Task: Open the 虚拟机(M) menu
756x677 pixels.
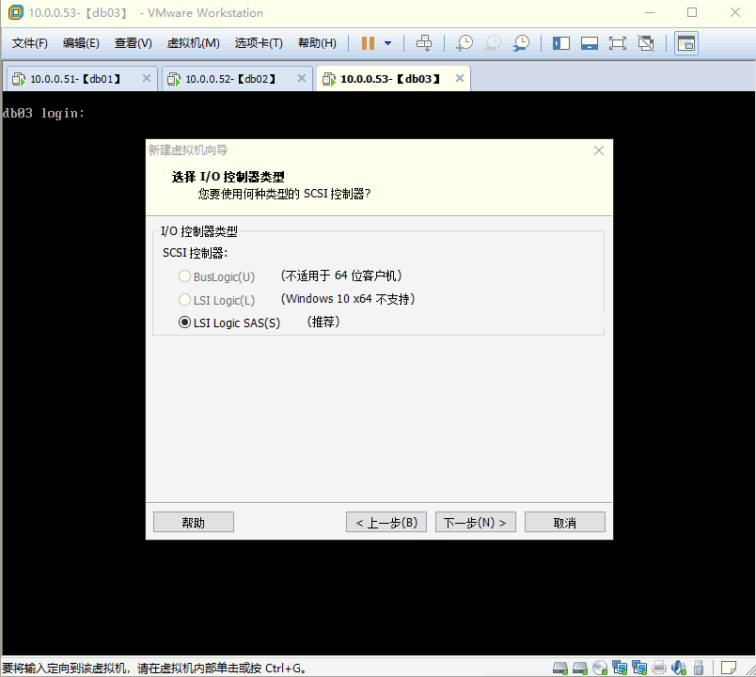Action: click(193, 43)
